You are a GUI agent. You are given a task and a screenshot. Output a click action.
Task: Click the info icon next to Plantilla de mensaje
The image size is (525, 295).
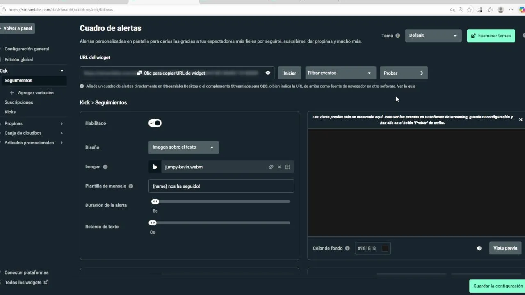tap(131, 186)
